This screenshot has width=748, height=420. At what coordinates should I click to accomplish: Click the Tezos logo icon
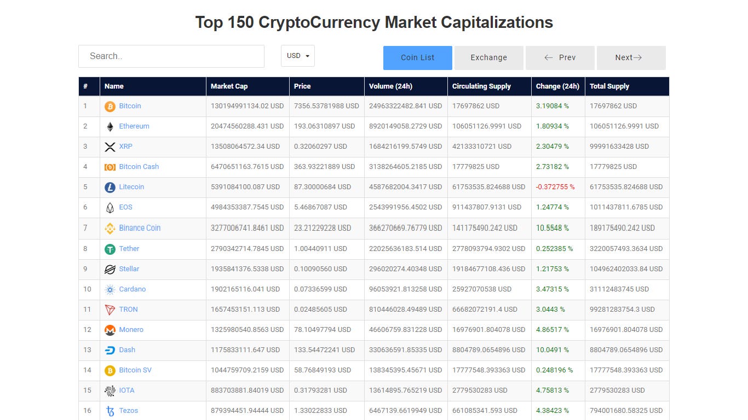[x=110, y=411]
